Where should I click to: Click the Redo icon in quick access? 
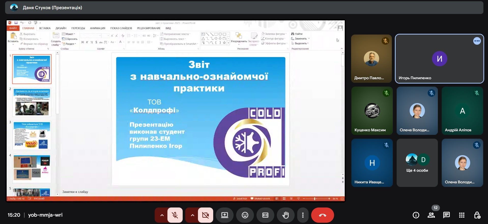pos(30,23)
